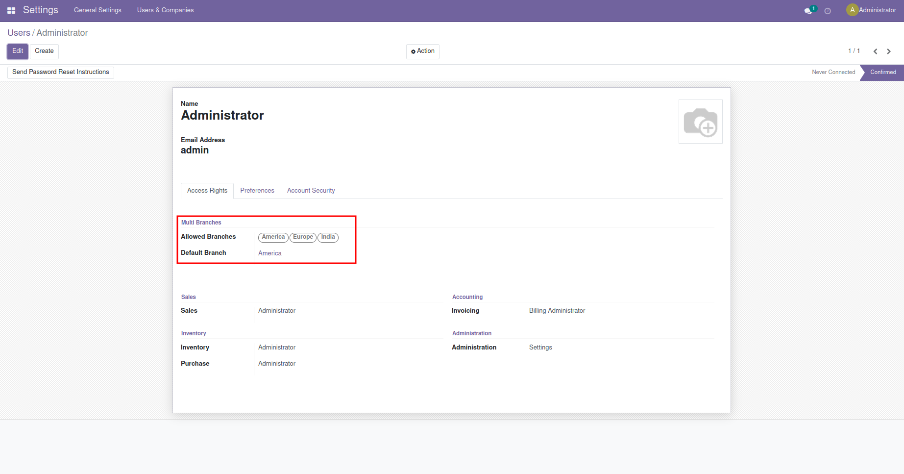
Task: Select the Access Rights tab
Action: pos(207,191)
